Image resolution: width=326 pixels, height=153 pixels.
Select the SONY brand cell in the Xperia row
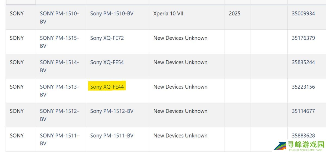(17, 14)
